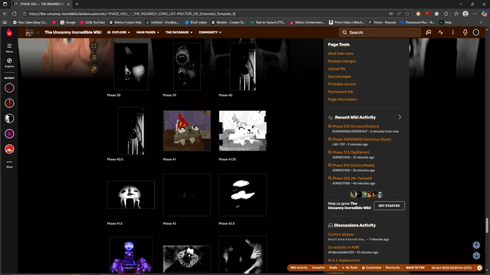Open the COMMUNITY dropdown
Viewport: 490px width, 275px height.
point(210,32)
